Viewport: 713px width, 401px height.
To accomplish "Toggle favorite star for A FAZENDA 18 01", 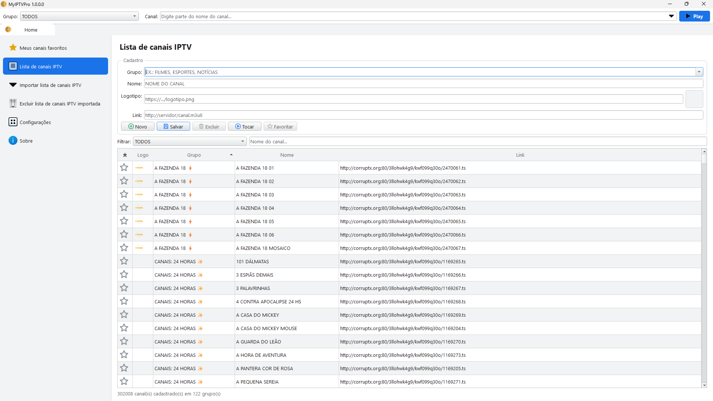I will click(124, 168).
